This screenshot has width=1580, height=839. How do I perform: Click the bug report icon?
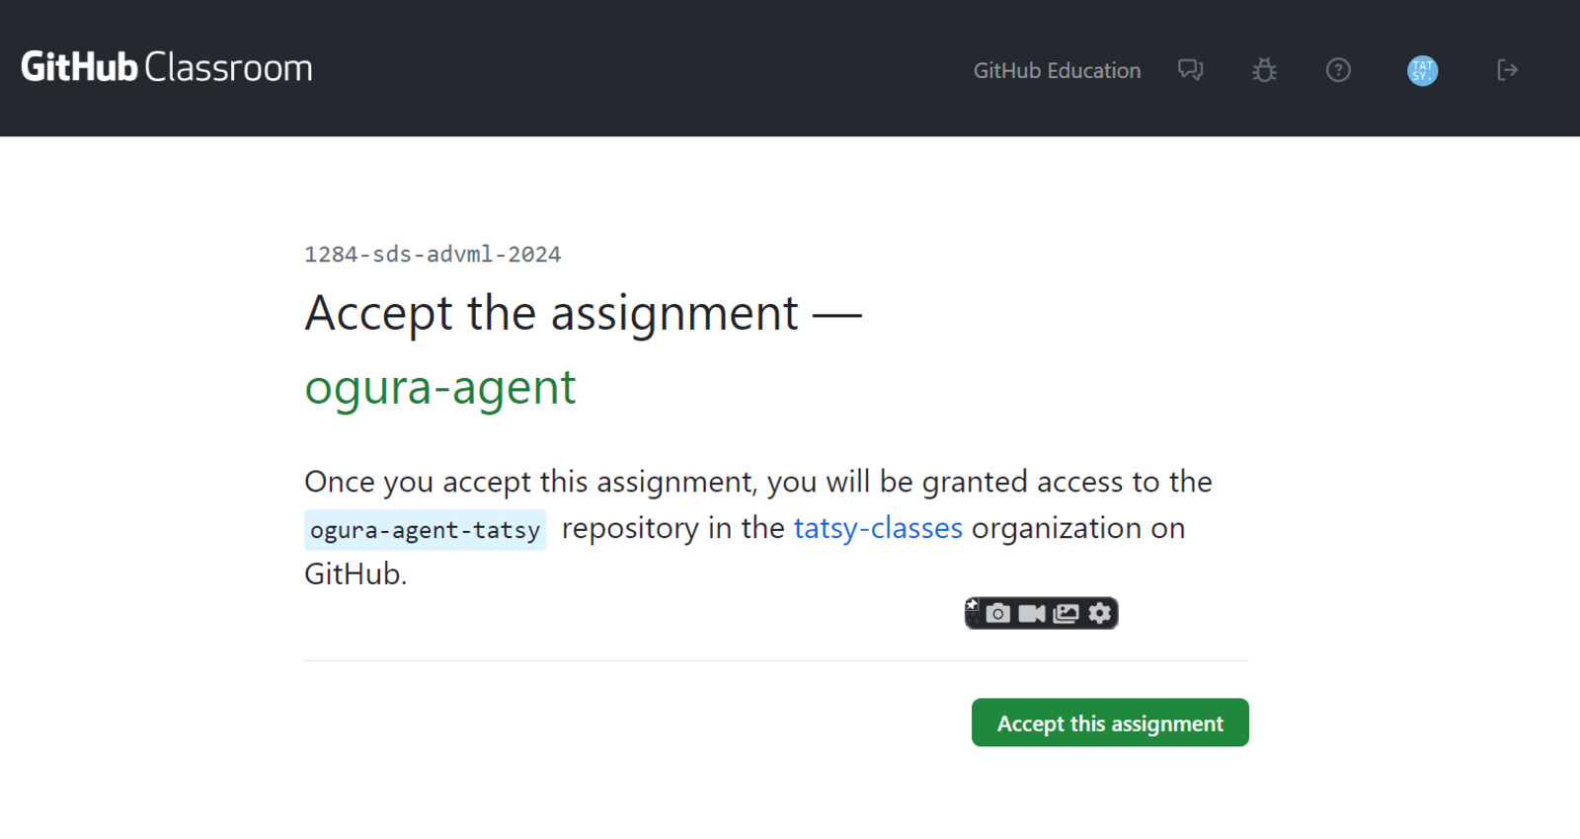pos(1264,70)
